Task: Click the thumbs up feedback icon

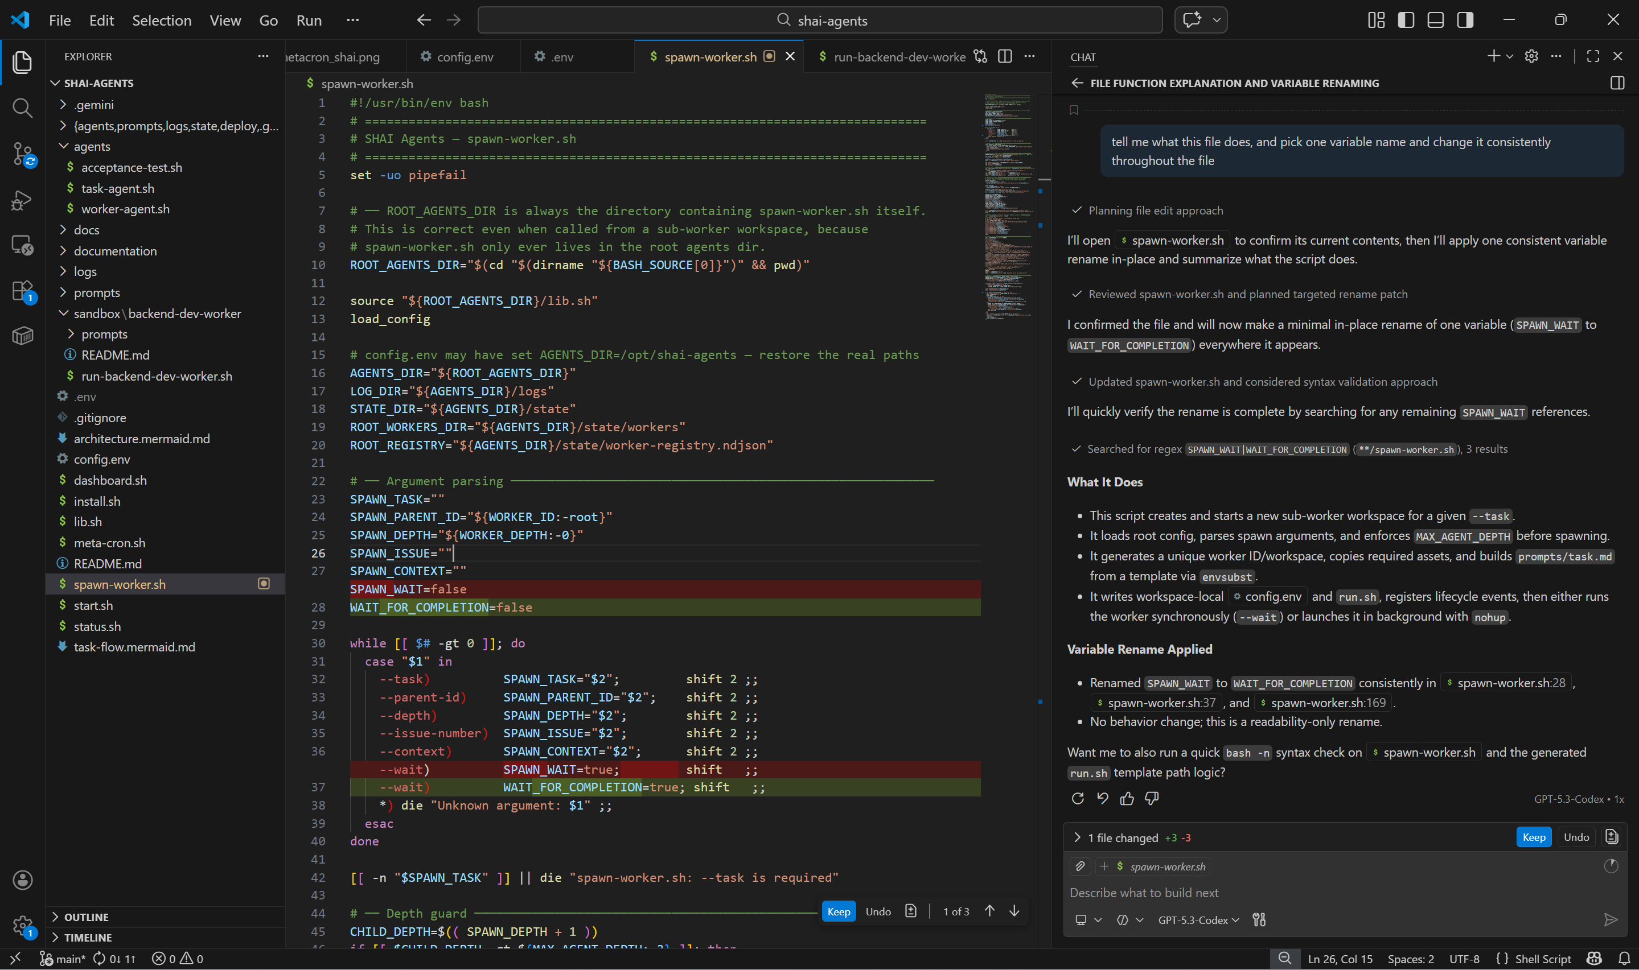Action: [1127, 798]
